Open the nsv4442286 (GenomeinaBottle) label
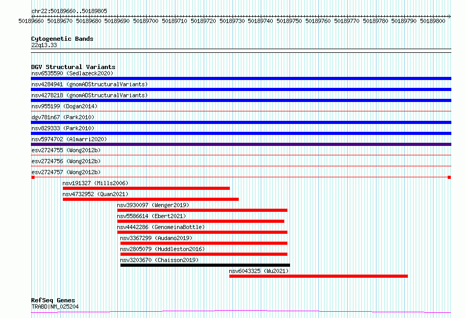The height and width of the screenshot is (318, 466). click(161, 227)
